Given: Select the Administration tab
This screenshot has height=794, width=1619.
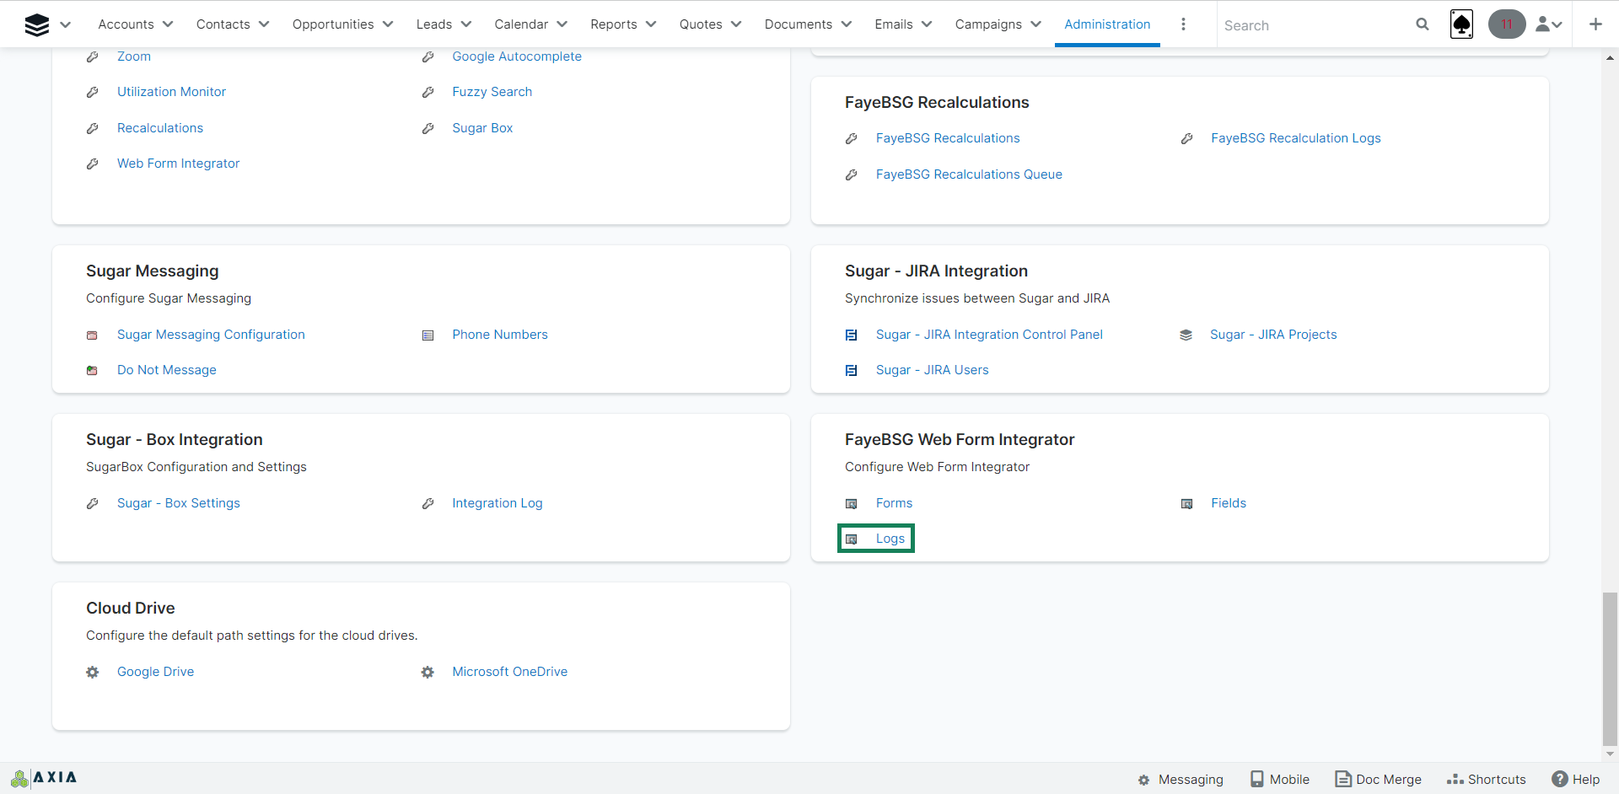Looking at the screenshot, I should point(1106,24).
